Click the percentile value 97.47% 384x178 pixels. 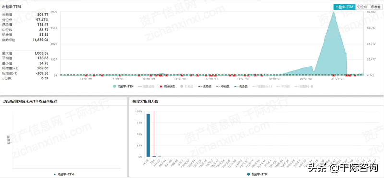pos(42,20)
